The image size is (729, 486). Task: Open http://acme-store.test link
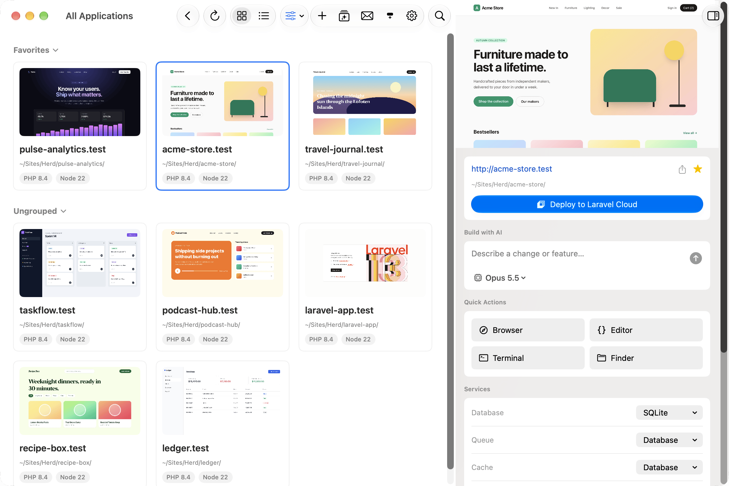pos(512,169)
